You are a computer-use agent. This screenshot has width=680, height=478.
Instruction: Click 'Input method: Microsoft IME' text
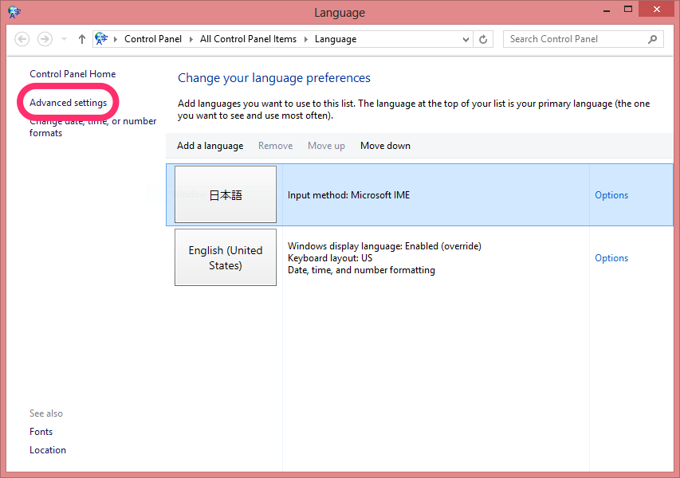(x=348, y=195)
